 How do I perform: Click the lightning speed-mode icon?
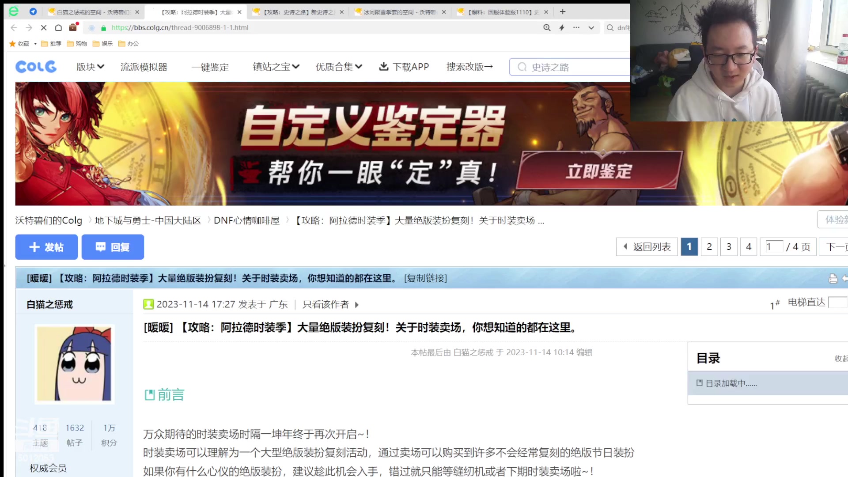562,27
